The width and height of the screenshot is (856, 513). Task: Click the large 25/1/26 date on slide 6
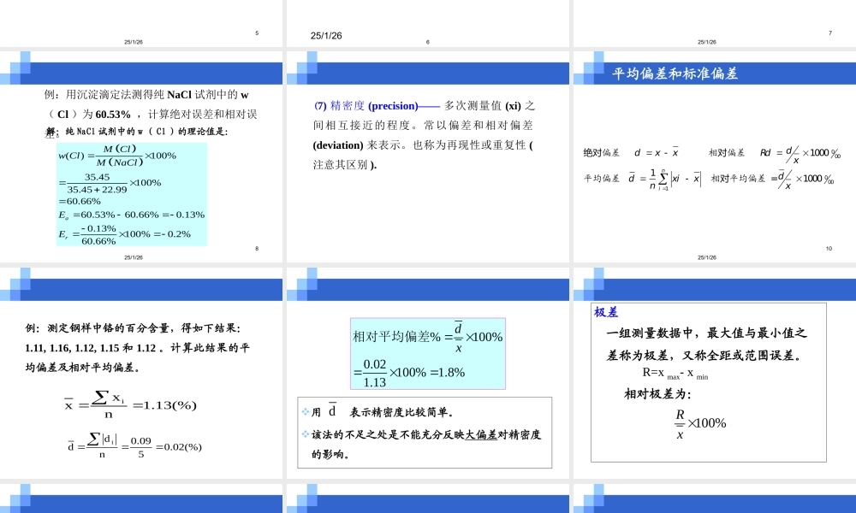(x=326, y=35)
